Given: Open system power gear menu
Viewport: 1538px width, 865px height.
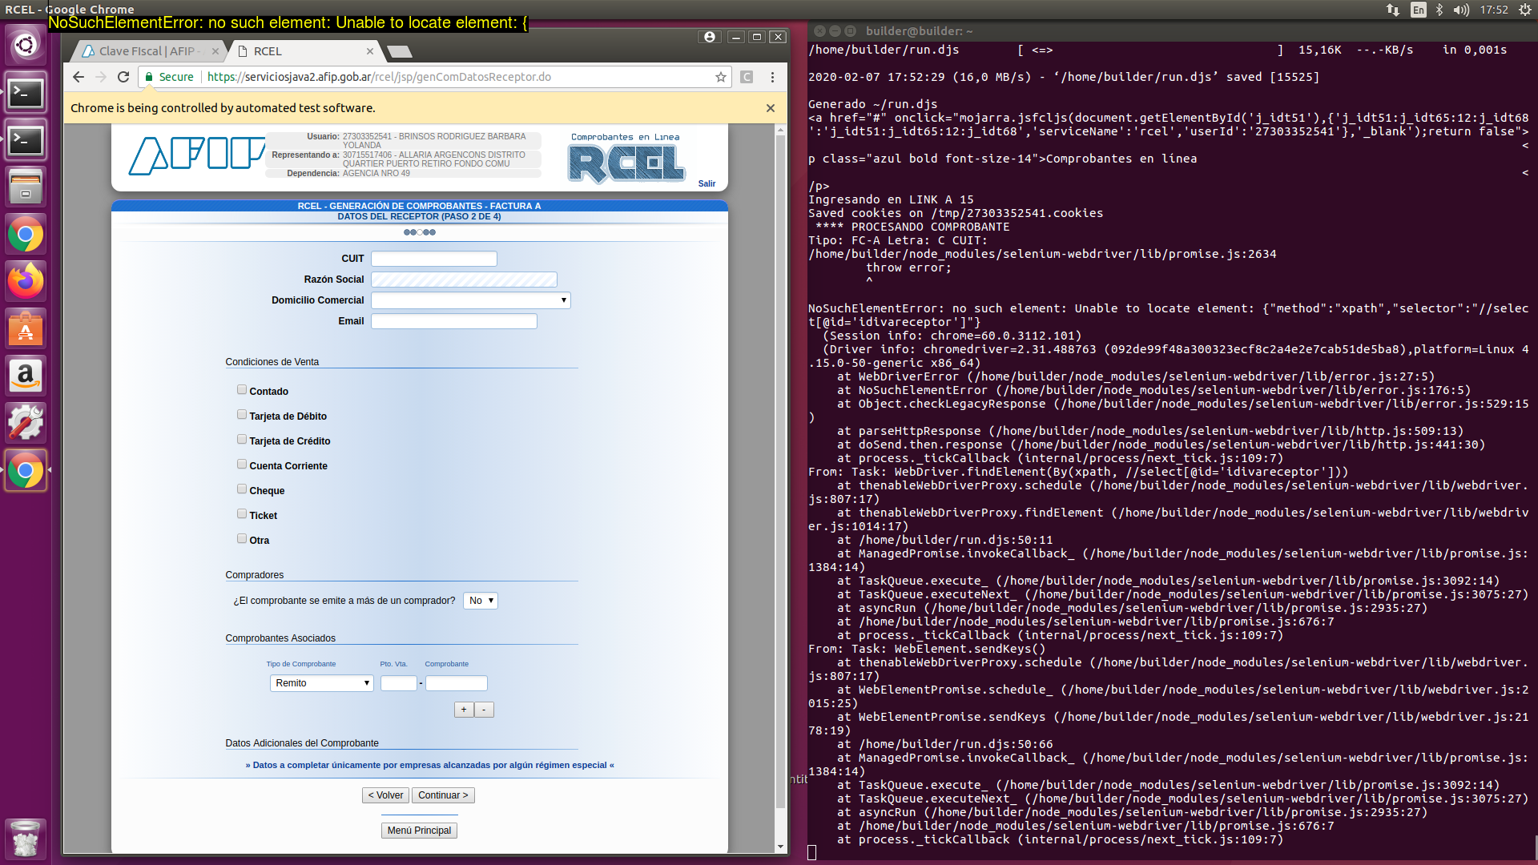Looking at the screenshot, I should pos(1524,10).
